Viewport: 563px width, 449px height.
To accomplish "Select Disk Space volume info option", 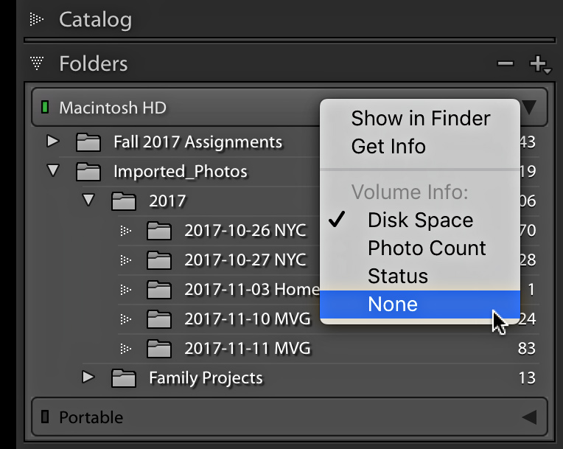I will (420, 220).
